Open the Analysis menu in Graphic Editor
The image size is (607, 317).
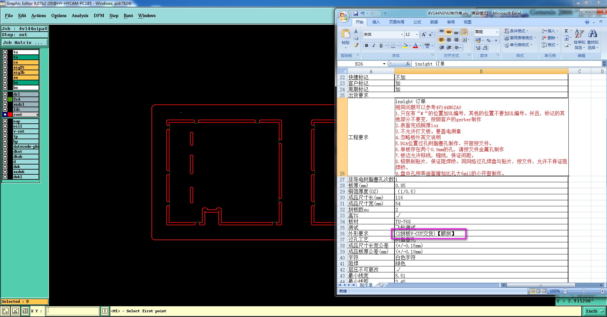[80, 16]
